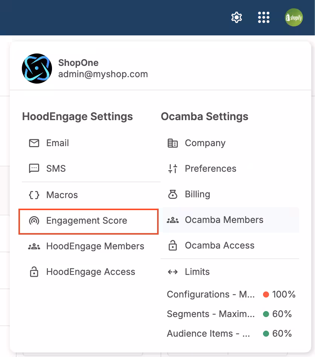Image resolution: width=315 pixels, height=357 pixels.
Task: Click the Engagement Score link
Action: pos(89,221)
